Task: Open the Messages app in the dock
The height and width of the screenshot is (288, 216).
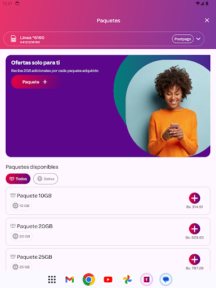Action: [x=166, y=280]
